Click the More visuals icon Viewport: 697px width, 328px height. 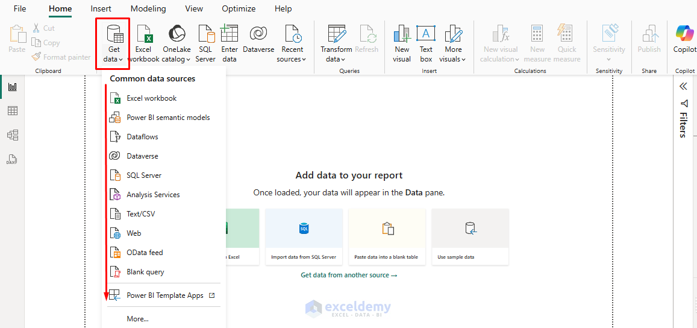coord(453,33)
